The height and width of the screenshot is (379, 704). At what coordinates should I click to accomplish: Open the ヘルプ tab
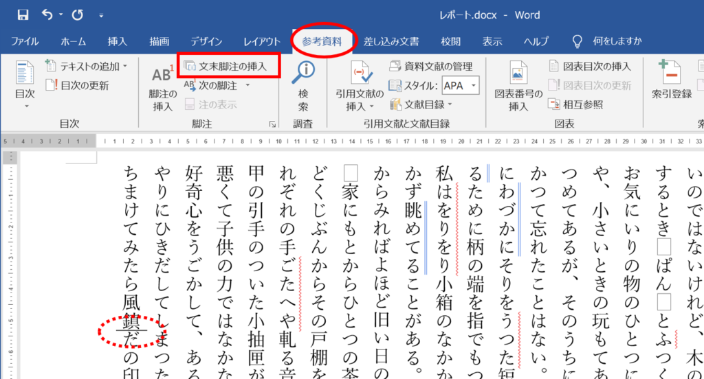click(536, 41)
